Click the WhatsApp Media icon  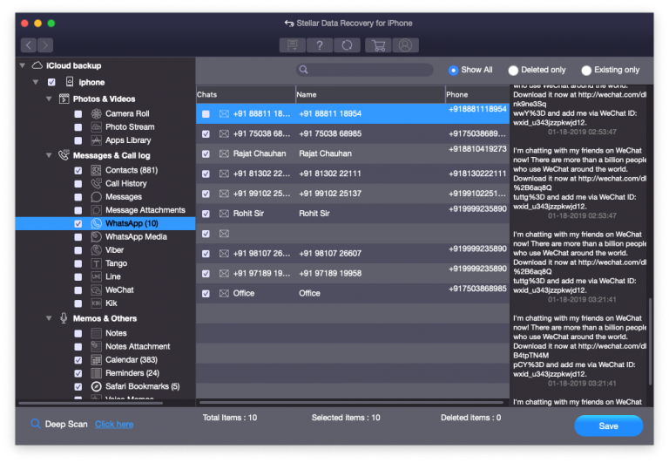pos(97,236)
